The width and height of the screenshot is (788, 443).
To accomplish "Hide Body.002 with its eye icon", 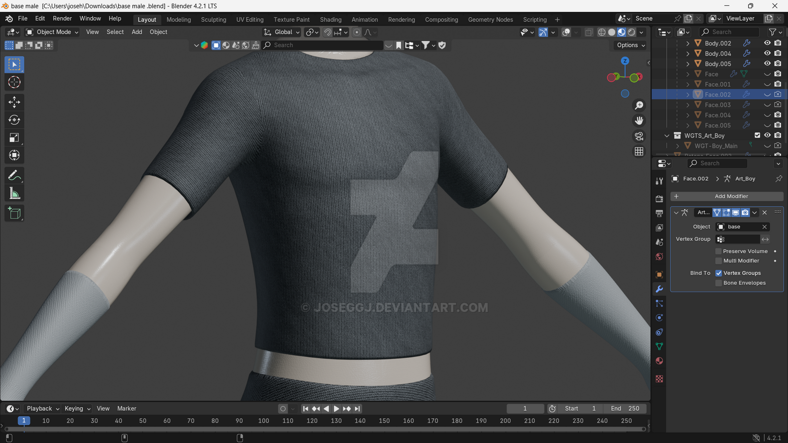I will 767,43.
